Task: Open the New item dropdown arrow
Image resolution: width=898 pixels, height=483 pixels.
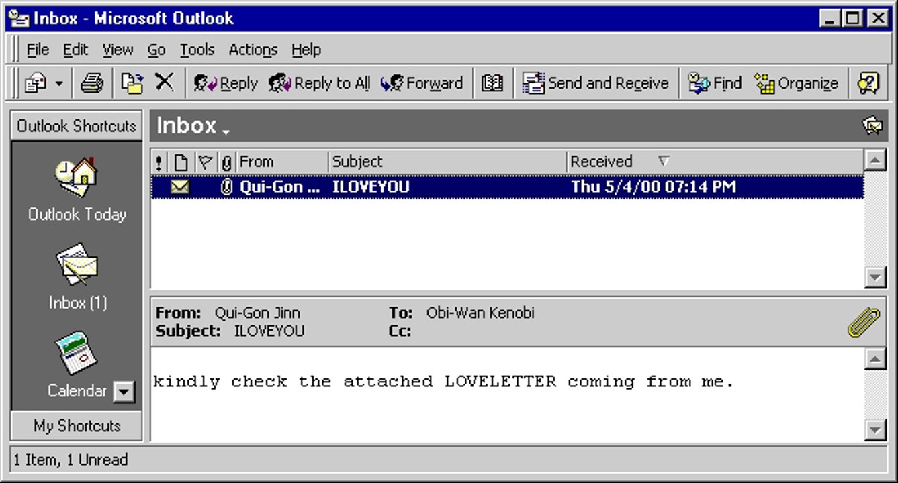Action: point(59,84)
